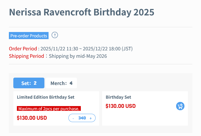Click the red Shipping Period label
The image size is (201, 136).
(26, 56)
